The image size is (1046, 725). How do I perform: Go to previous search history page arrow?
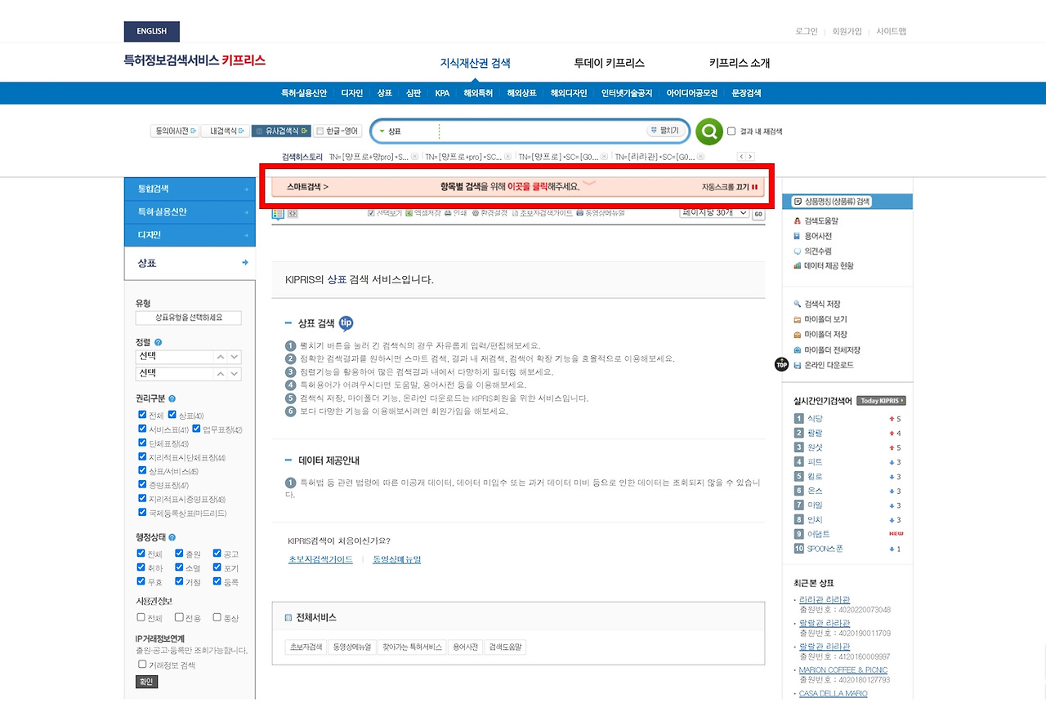(x=741, y=157)
